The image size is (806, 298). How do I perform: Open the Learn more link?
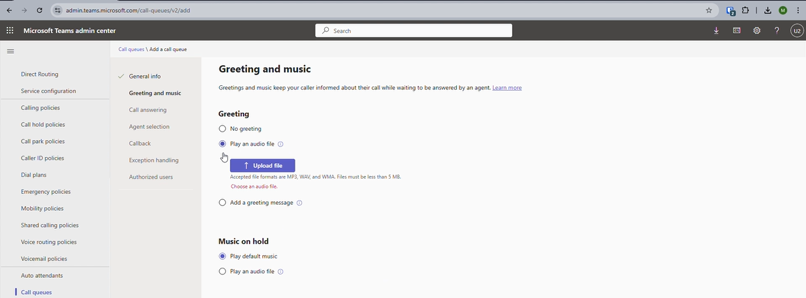point(507,88)
